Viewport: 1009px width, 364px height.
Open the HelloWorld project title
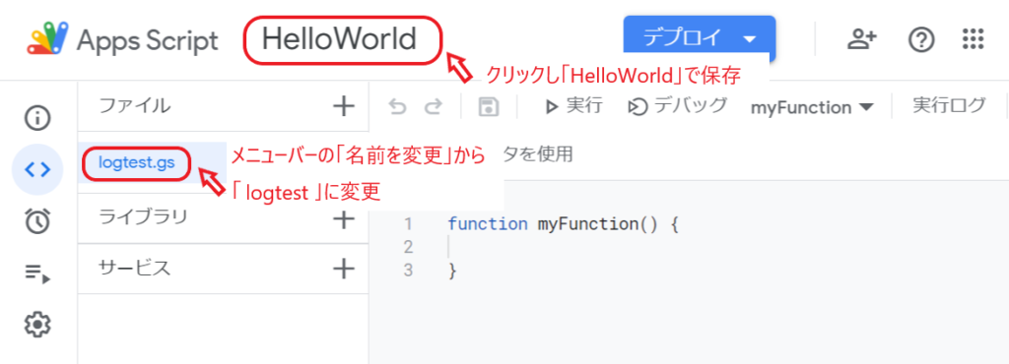[339, 39]
